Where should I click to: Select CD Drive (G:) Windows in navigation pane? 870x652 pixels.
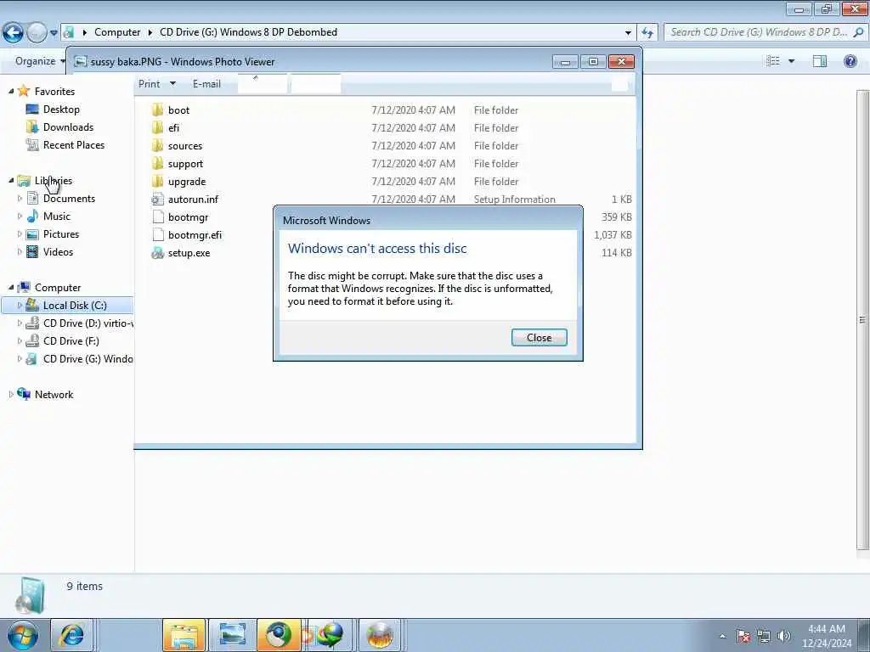tap(88, 359)
